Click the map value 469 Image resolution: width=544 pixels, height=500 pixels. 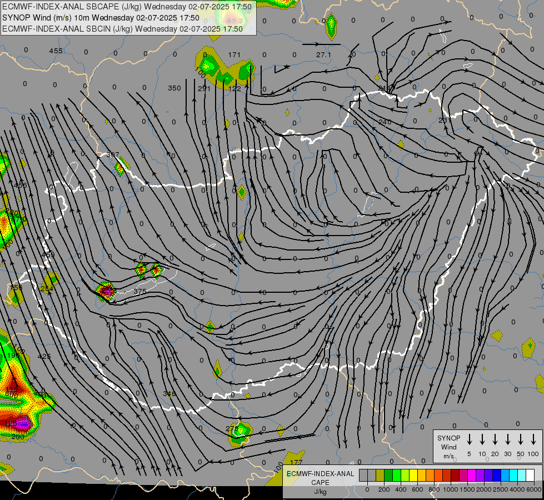(x=48, y=254)
